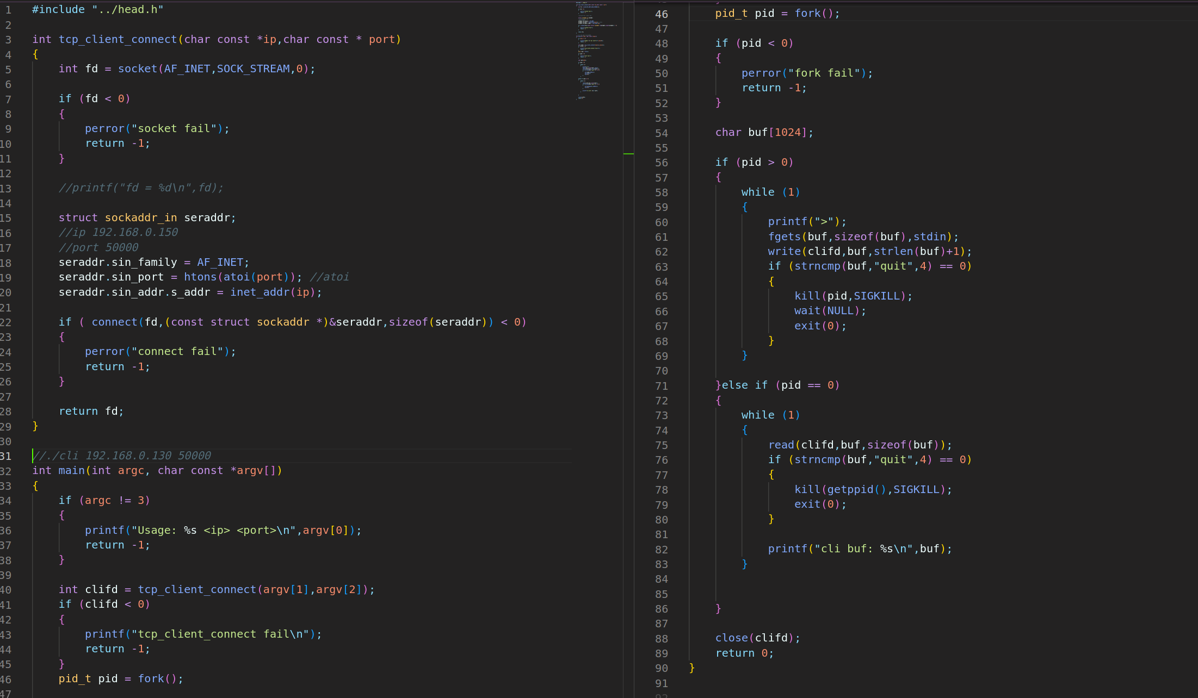Click 'if (pid < 0)' in right editor
This screenshot has width=1198, height=698.
pyautogui.click(x=754, y=43)
